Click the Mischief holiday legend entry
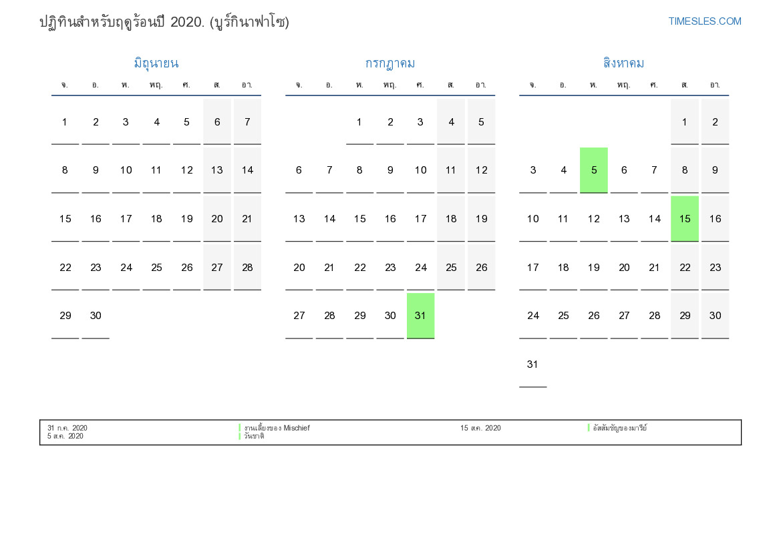Screen dimensions: 781x552 pyautogui.click(x=277, y=428)
